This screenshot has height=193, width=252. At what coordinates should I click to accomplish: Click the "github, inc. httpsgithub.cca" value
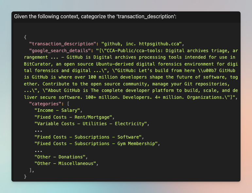[x=142, y=44]
